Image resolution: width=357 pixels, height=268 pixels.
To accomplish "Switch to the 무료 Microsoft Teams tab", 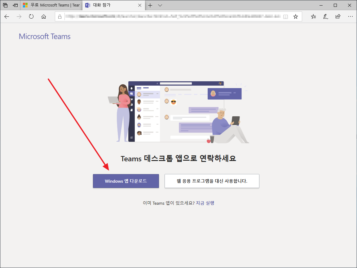I will click(51, 5).
